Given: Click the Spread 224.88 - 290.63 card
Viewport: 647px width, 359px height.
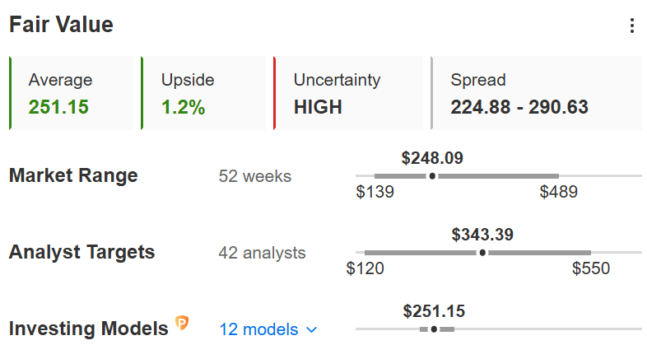Looking at the screenshot, I should (x=537, y=93).
